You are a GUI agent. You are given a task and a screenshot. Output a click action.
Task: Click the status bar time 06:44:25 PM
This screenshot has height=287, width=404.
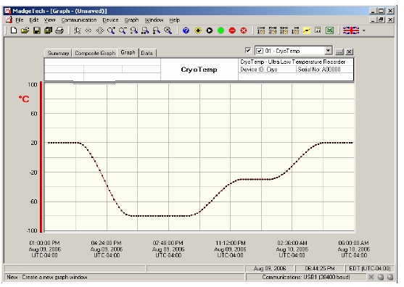click(319, 268)
